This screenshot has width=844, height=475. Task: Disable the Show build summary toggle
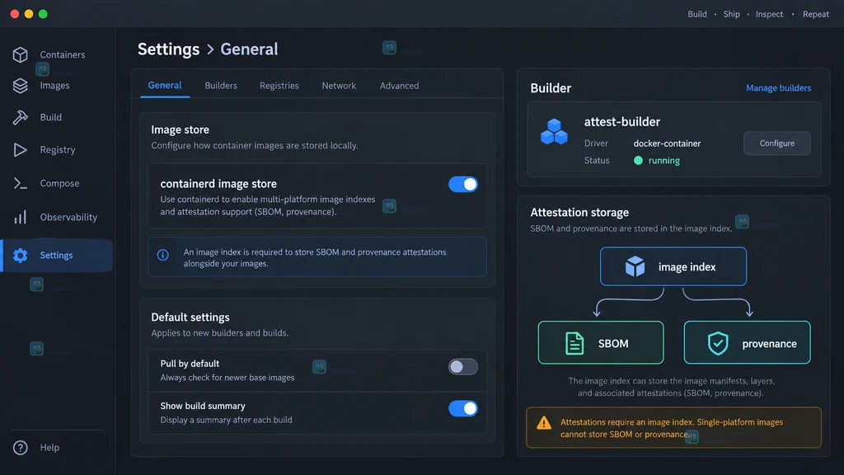tap(463, 409)
